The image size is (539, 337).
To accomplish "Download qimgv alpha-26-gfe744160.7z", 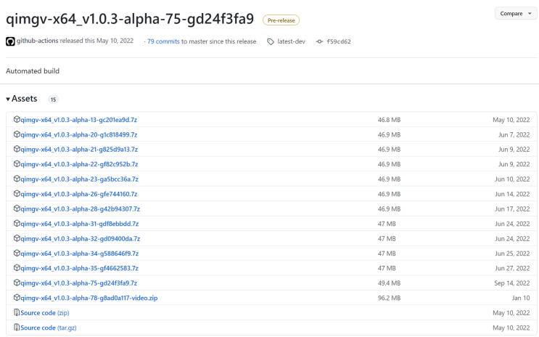I will coord(79,194).
